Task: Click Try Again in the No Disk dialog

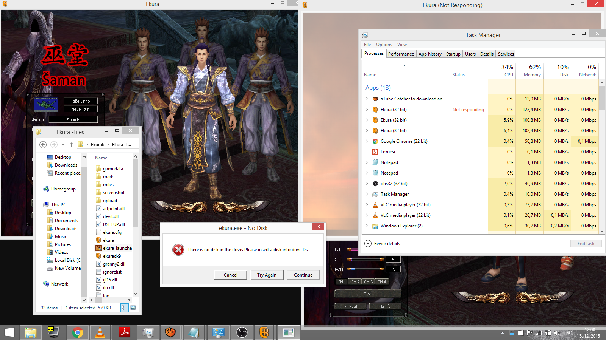Action: click(267, 275)
